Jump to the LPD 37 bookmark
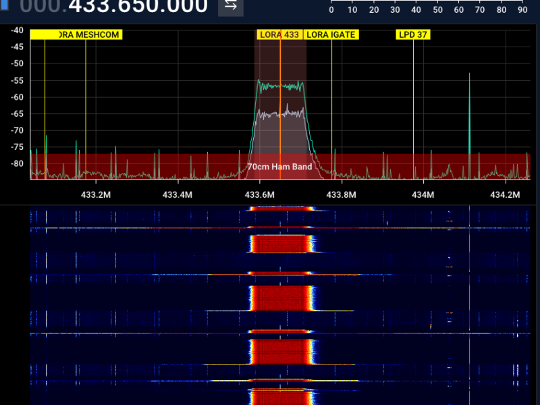Image resolution: width=540 pixels, height=405 pixels. point(413,34)
